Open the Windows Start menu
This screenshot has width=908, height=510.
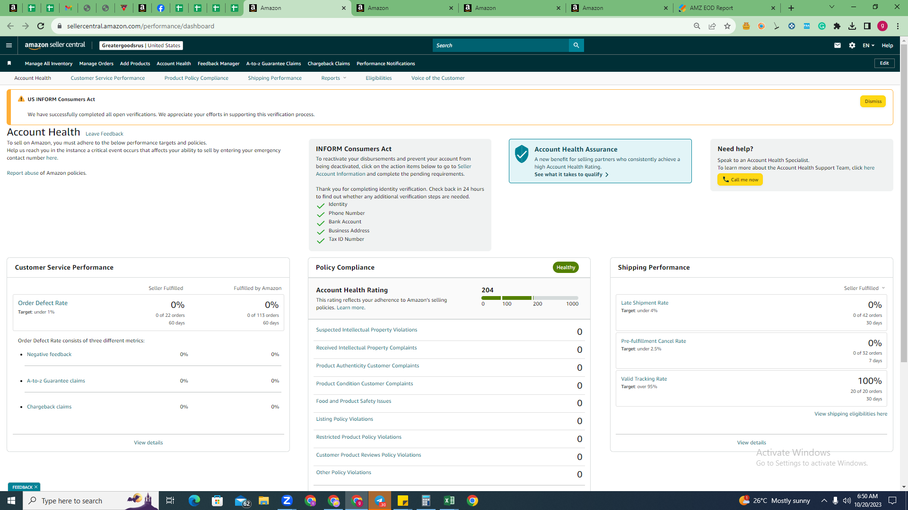[11, 501]
